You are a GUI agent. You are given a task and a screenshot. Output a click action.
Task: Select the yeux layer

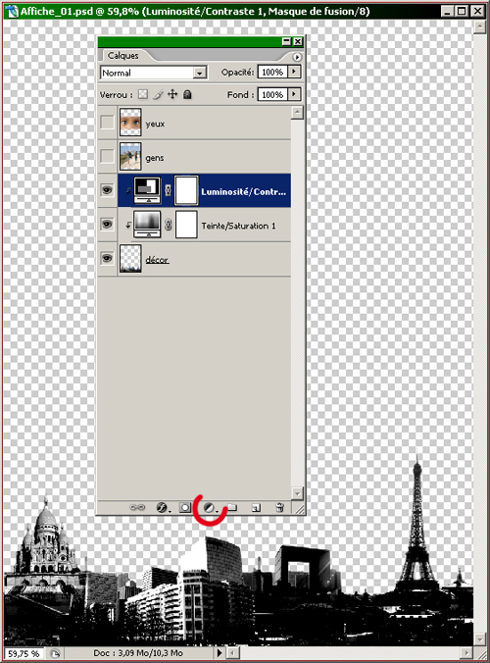194,123
